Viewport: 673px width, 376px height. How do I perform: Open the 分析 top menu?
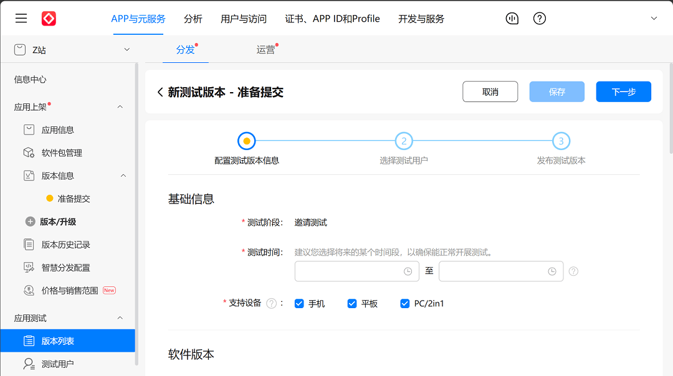(x=193, y=19)
